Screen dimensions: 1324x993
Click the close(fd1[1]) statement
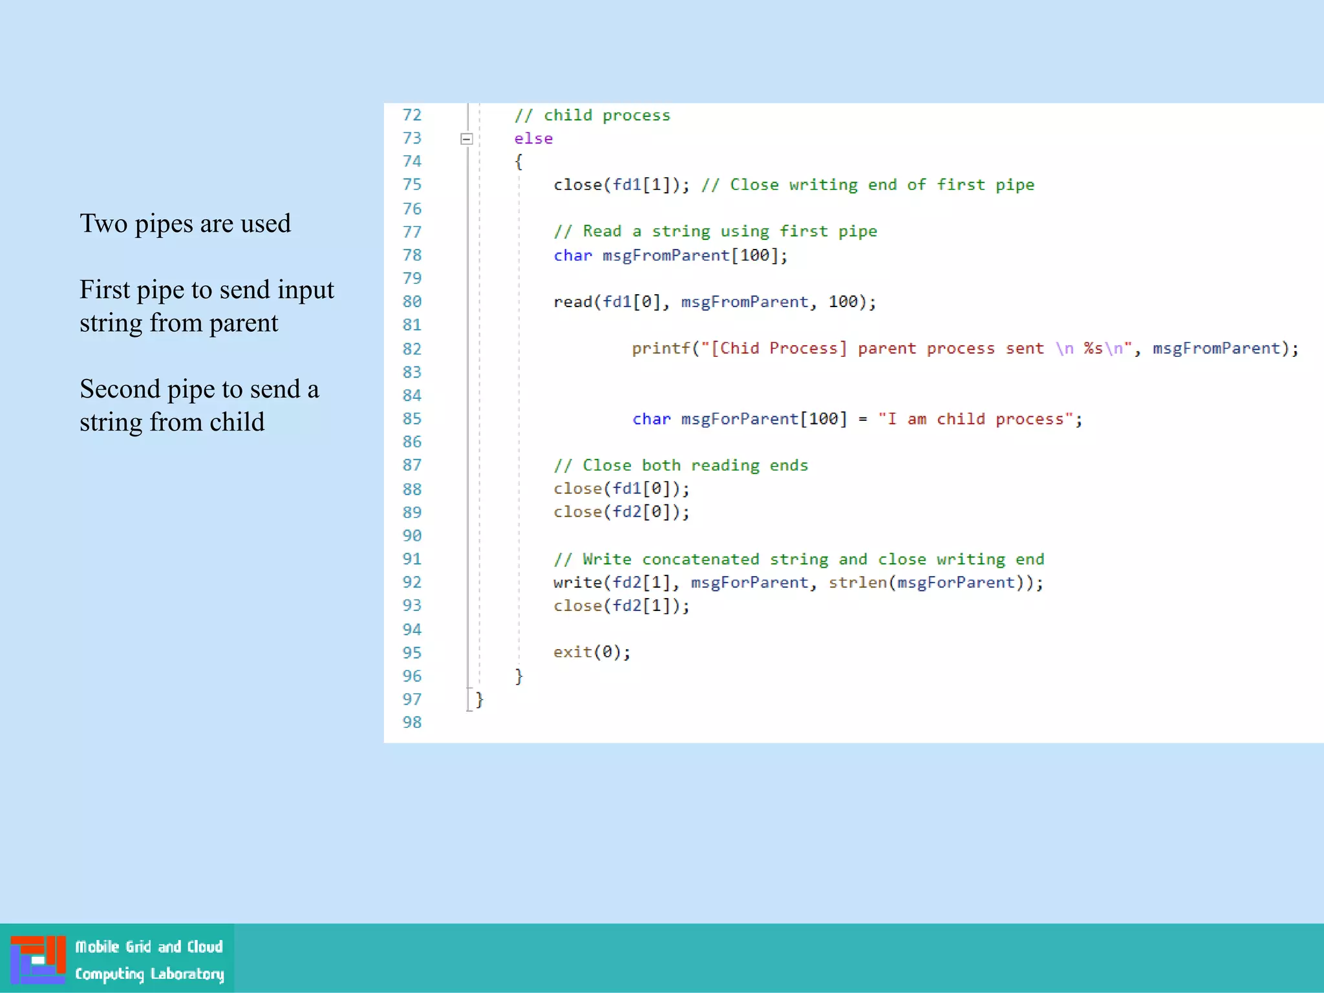[621, 185]
